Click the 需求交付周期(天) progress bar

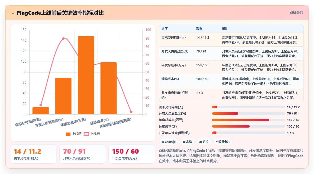tap(248, 107)
